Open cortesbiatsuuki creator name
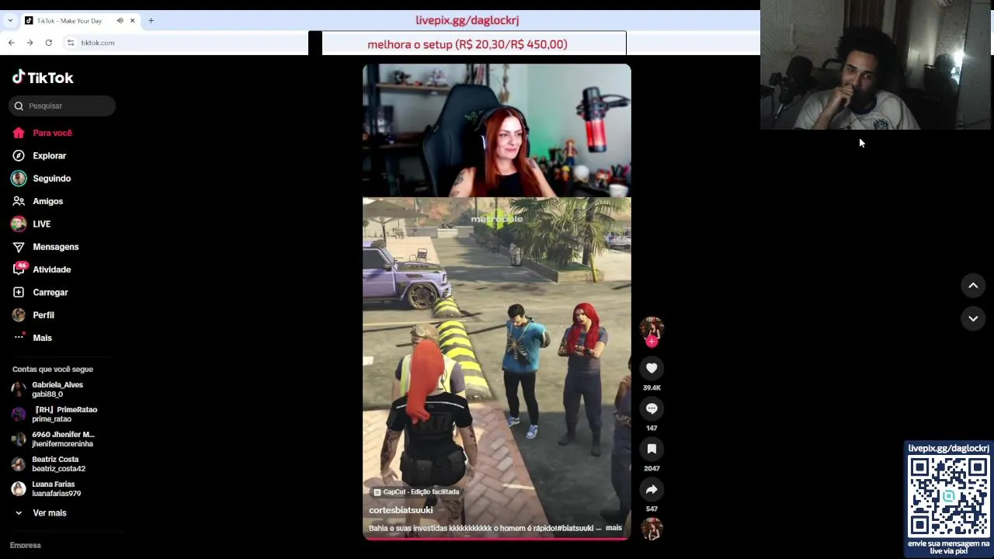The width and height of the screenshot is (994, 559). (401, 510)
